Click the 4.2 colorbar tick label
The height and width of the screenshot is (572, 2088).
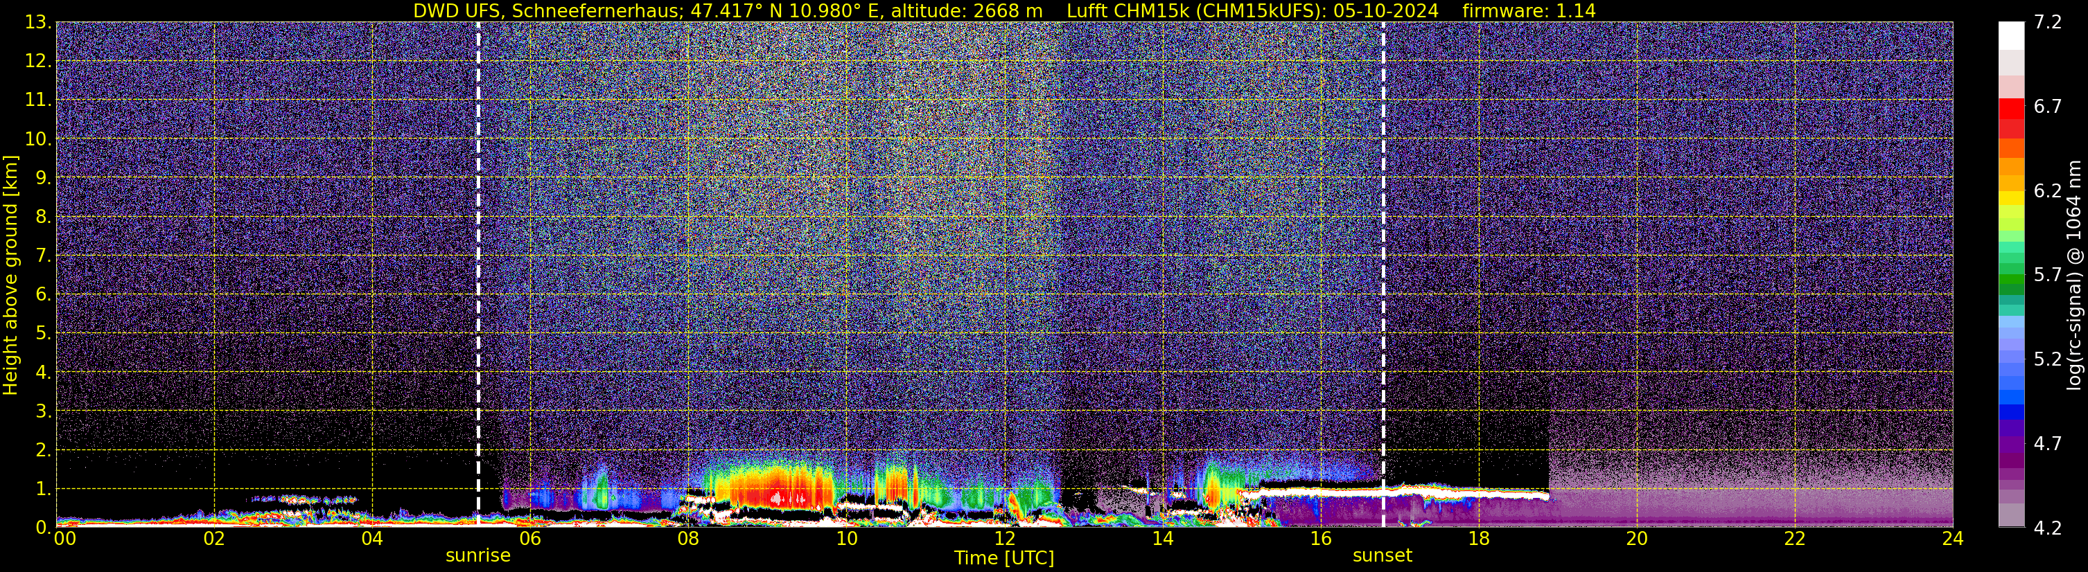click(x=2048, y=528)
